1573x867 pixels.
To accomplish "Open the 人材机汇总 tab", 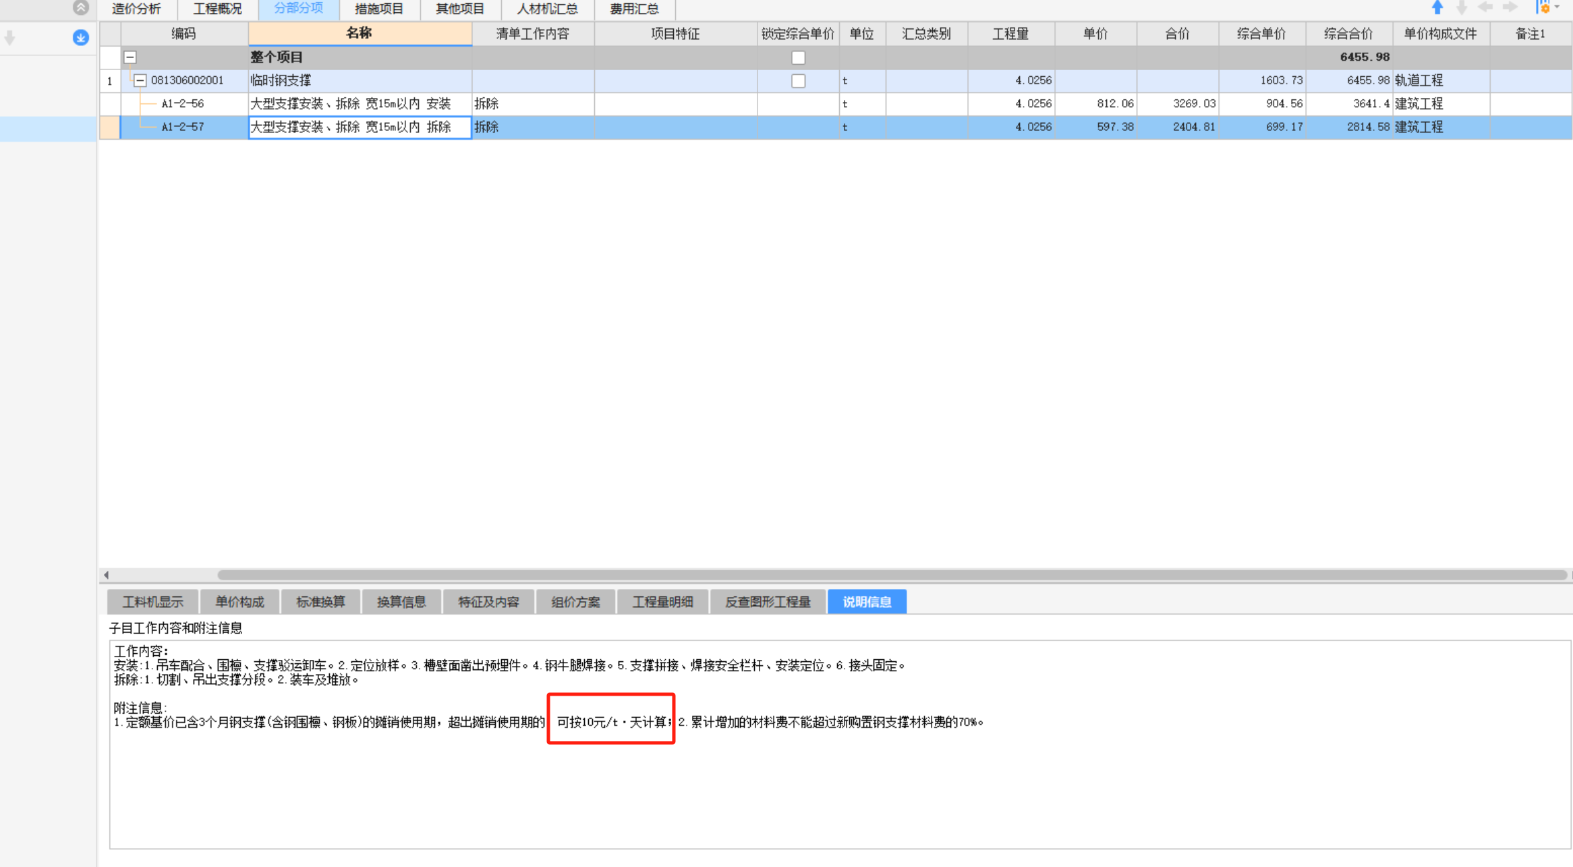I will click(547, 9).
